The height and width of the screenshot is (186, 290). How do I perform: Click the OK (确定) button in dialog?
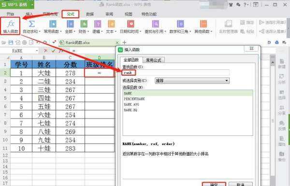[214, 184]
